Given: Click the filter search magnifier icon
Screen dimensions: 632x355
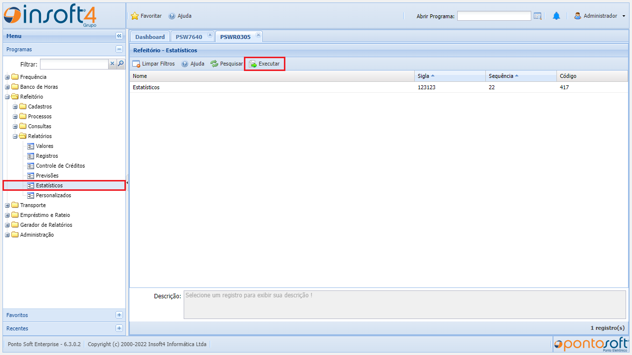Looking at the screenshot, I should coord(120,64).
